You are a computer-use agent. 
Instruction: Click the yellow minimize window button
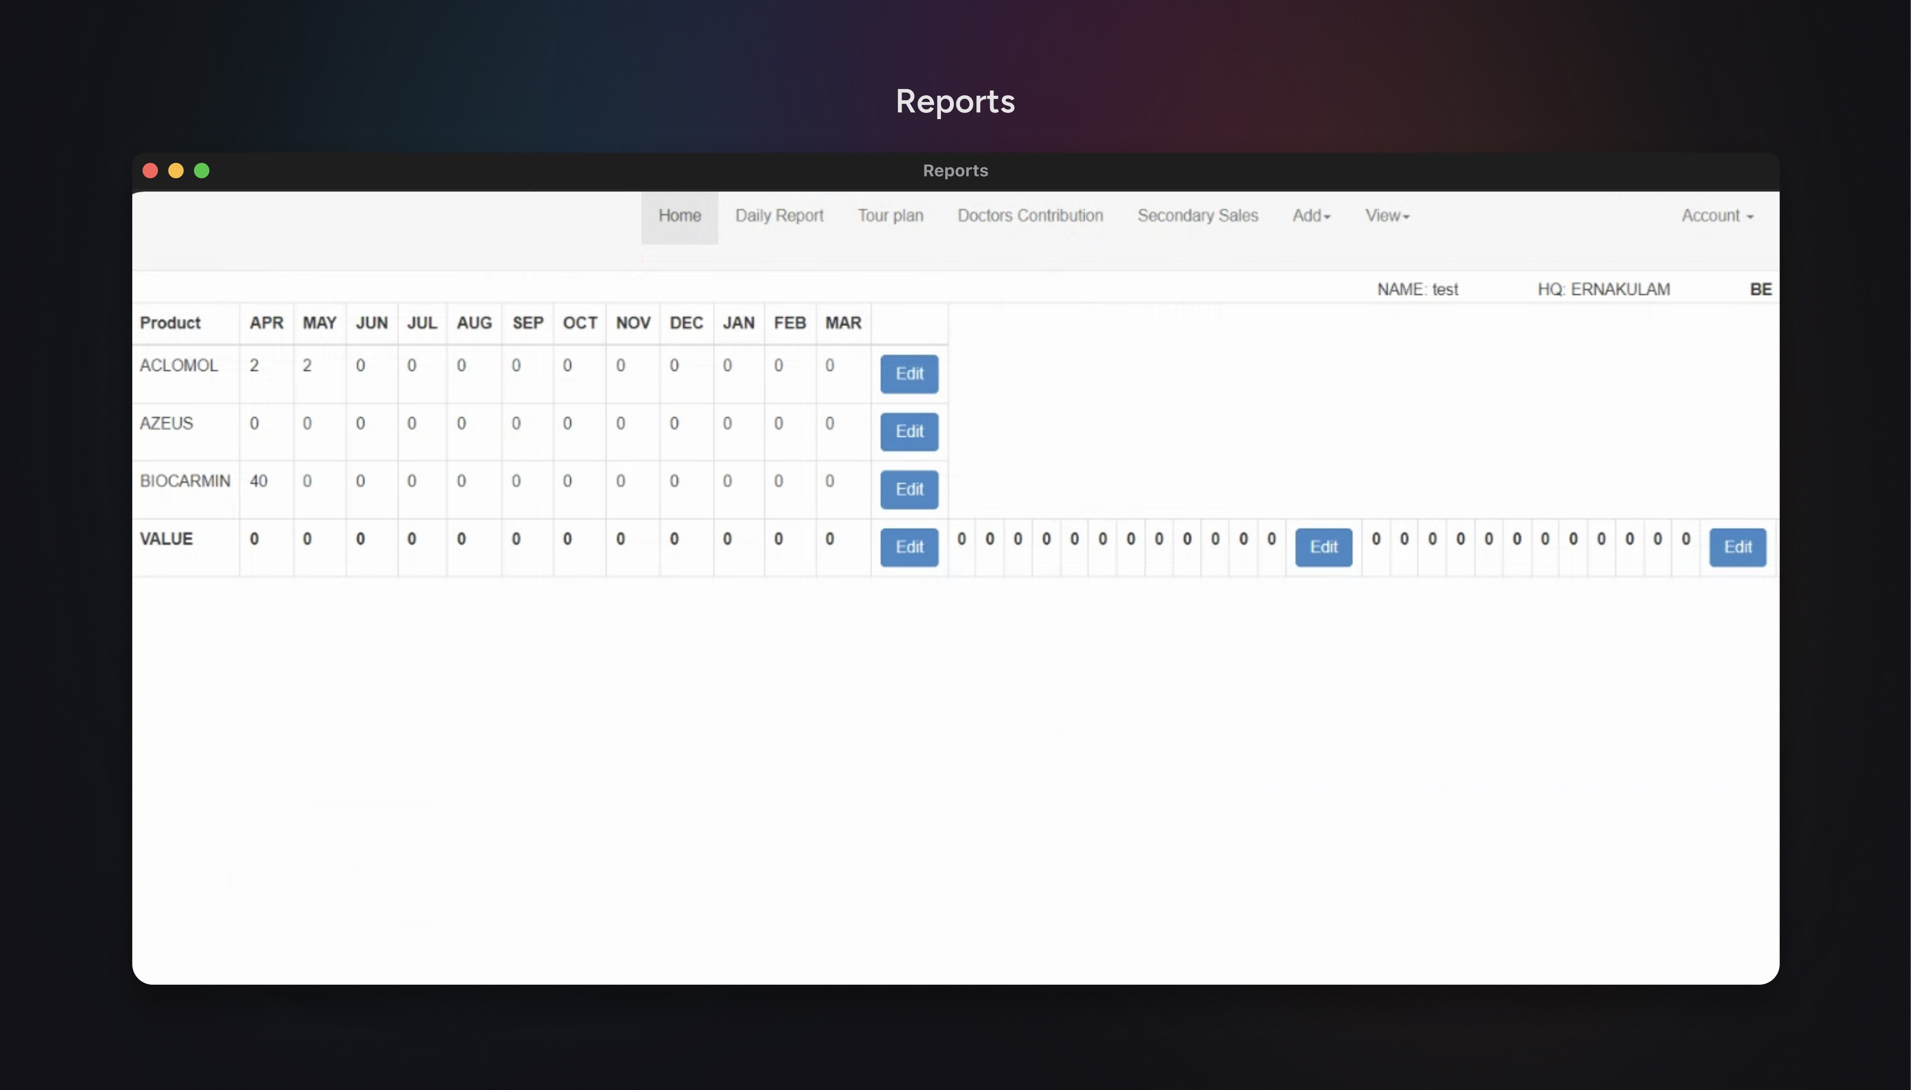pyautogui.click(x=176, y=171)
